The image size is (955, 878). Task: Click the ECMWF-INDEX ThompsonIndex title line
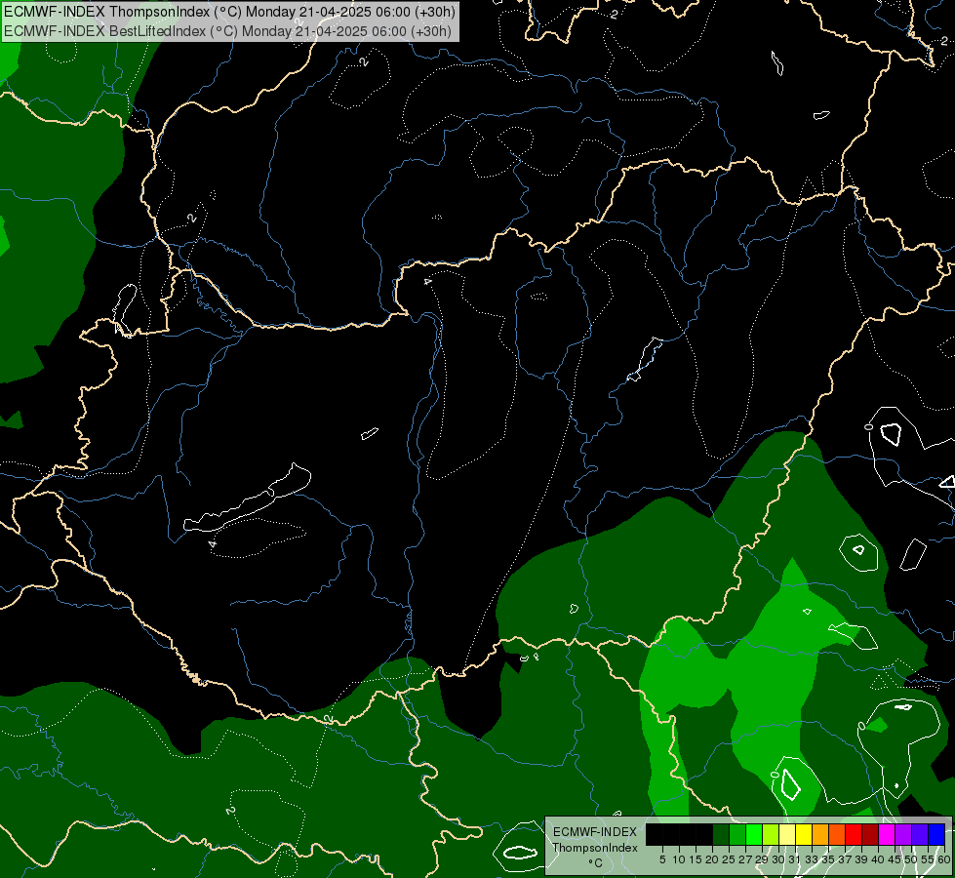tap(229, 12)
